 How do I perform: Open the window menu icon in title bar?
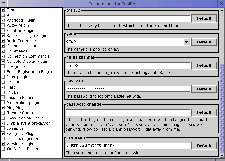4,4
